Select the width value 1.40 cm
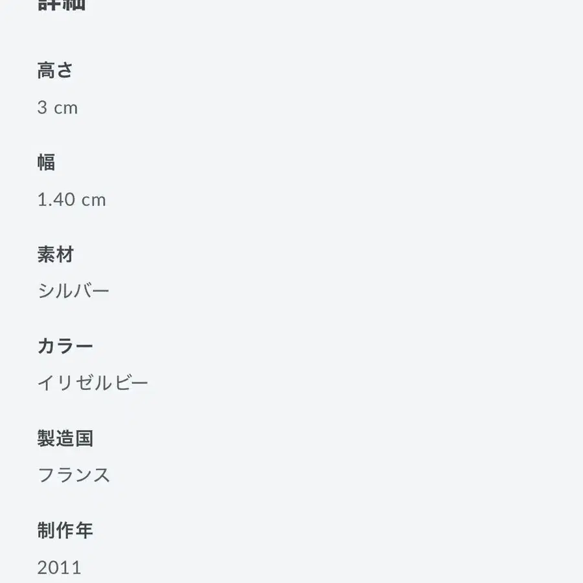This screenshot has width=583, height=583. [x=71, y=200]
